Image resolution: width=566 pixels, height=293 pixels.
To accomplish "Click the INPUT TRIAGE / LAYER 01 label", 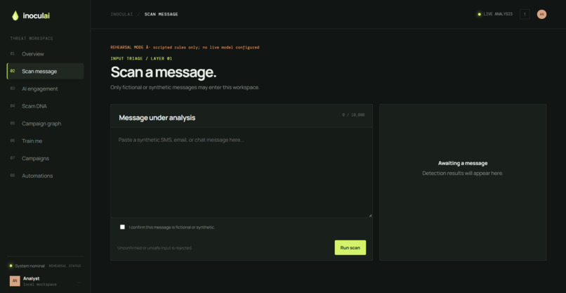I will point(141,58).
